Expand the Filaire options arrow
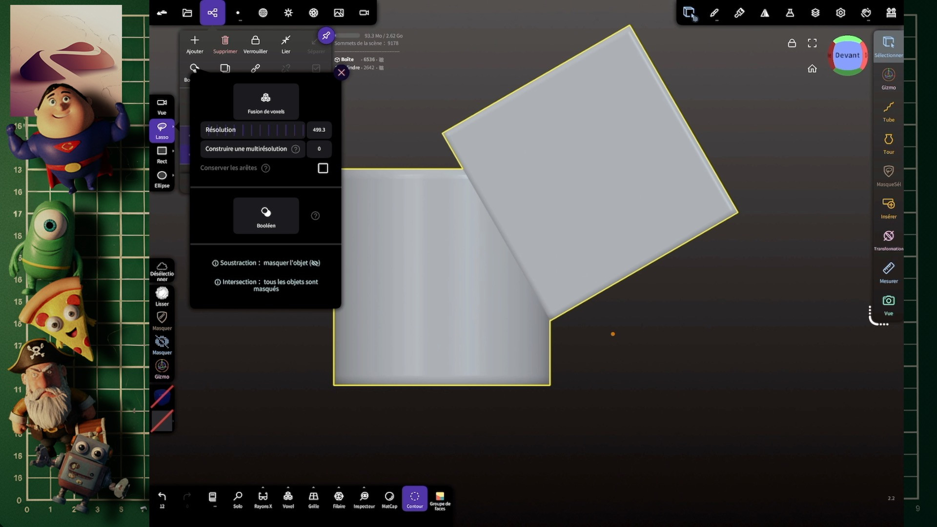Viewport: 937px width, 527px height. [339, 487]
